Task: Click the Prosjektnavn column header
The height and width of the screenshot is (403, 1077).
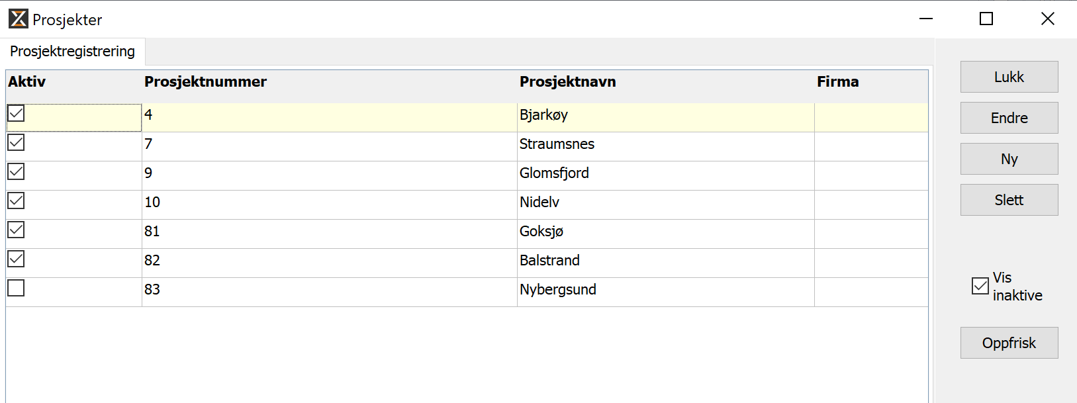Action: (x=567, y=82)
